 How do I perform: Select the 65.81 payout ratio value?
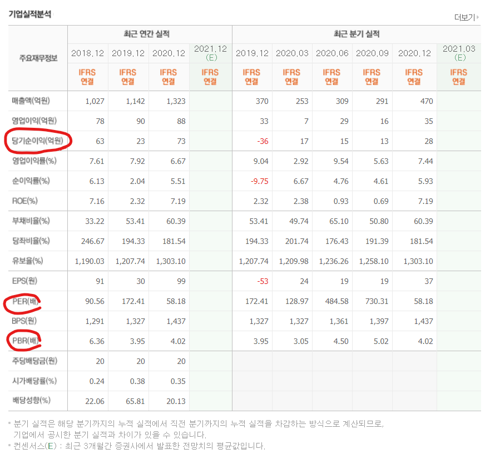point(135,401)
